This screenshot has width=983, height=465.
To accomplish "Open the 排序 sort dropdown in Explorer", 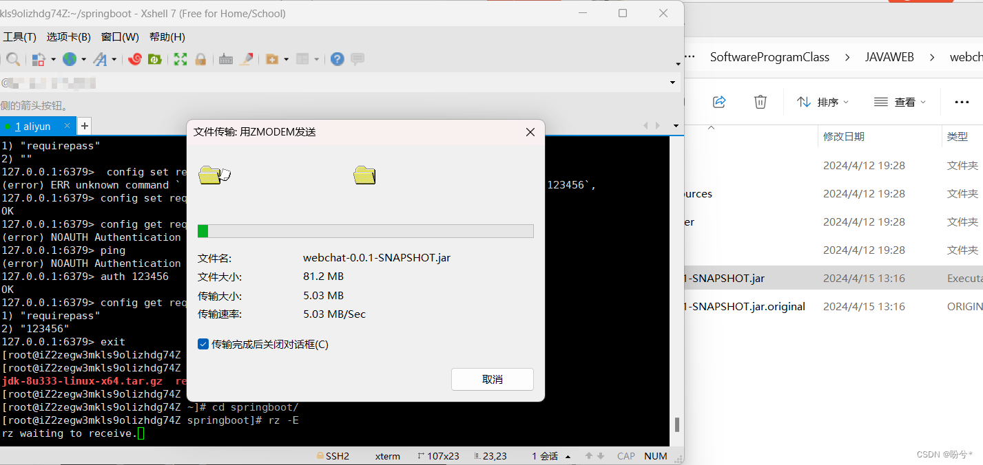I will [x=822, y=102].
